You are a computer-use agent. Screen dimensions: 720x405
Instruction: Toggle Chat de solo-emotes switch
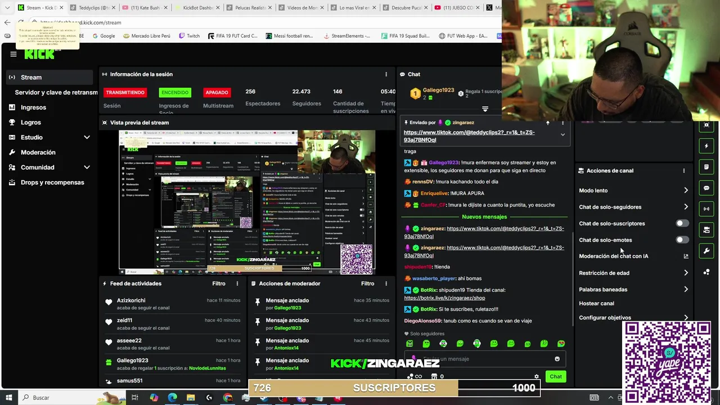[682, 240]
